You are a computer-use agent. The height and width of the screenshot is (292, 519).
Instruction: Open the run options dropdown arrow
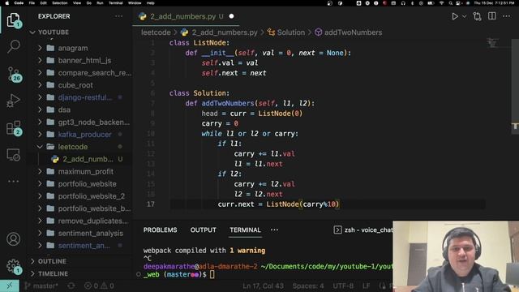pyautogui.click(x=464, y=16)
